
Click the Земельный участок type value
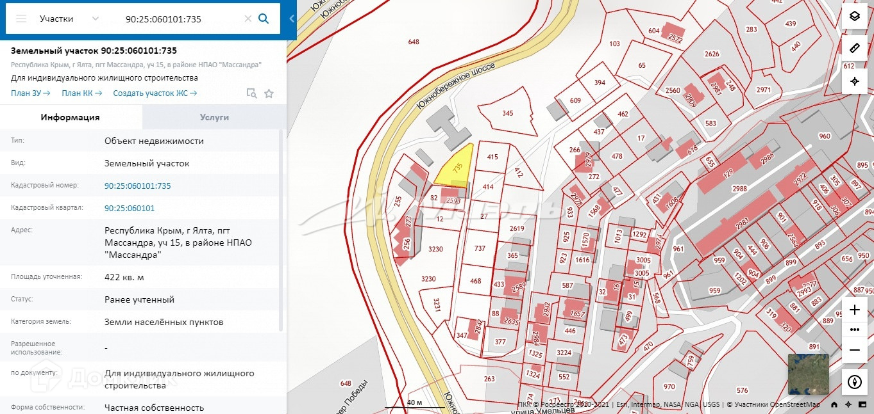147,163
